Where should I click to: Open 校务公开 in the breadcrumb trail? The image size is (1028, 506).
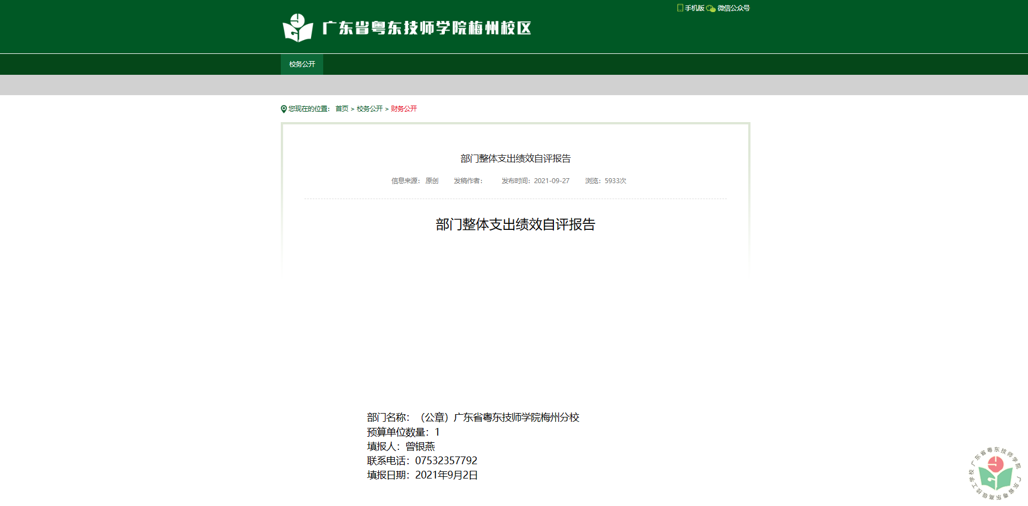[369, 109]
